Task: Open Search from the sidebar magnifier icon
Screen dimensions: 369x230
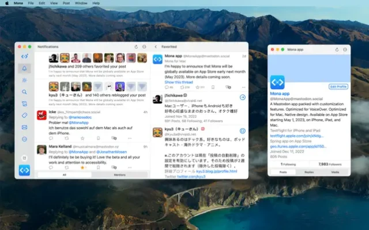Action: click(24, 91)
